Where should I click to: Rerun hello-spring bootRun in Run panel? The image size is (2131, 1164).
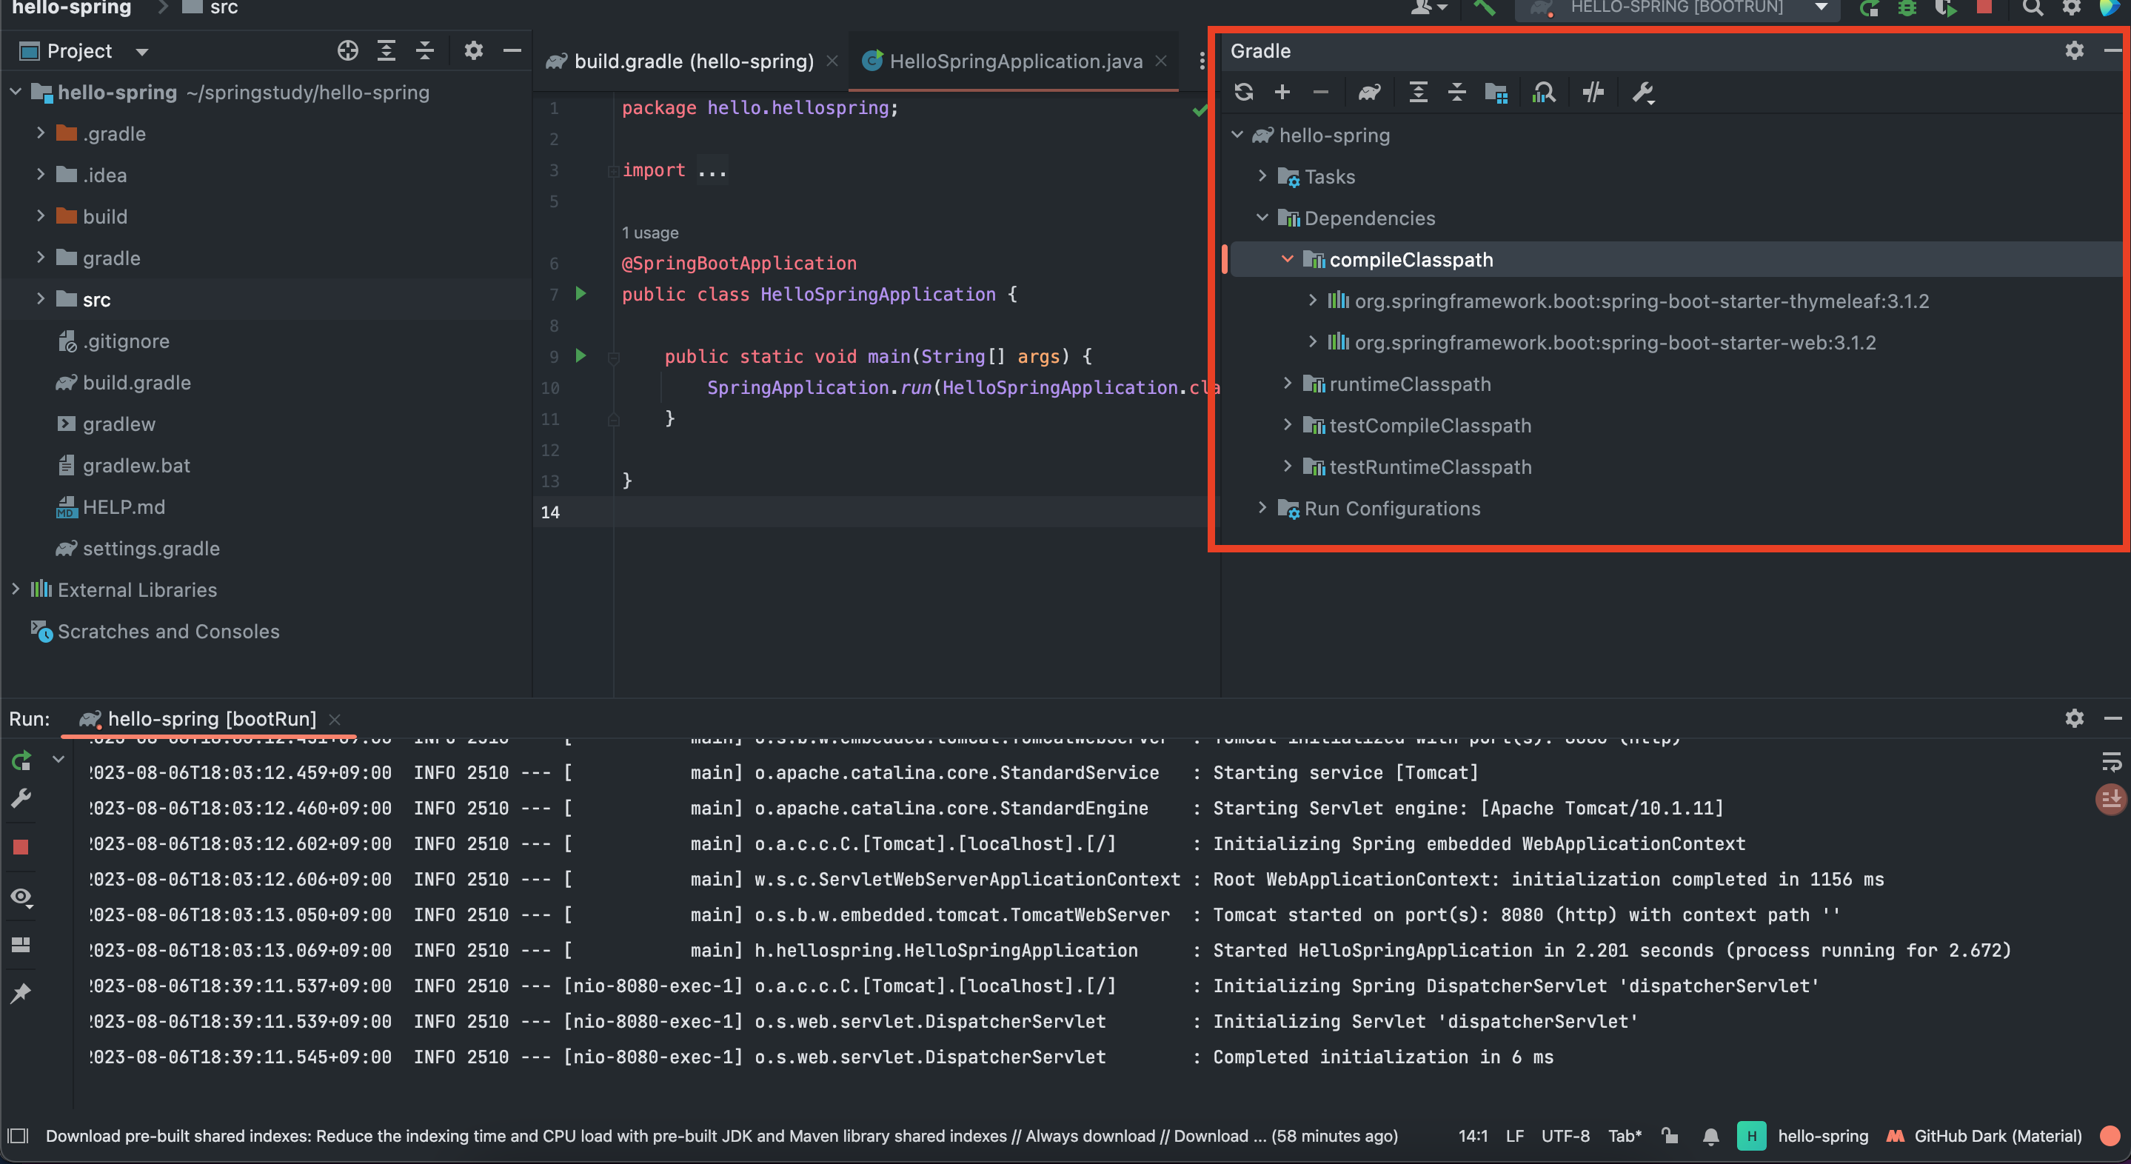point(21,760)
